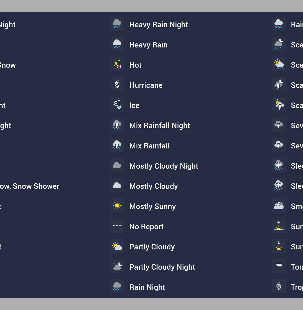Click the Partly Cloudy icon
The width and height of the screenshot is (303, 310).
pyautogui.click(x=117, y=246)
